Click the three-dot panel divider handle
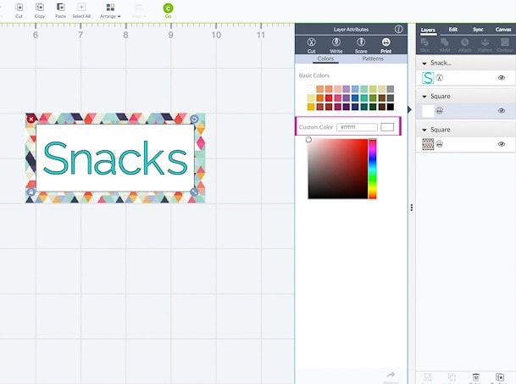This screenshot has width=516, height=384. tap(411, 208)
